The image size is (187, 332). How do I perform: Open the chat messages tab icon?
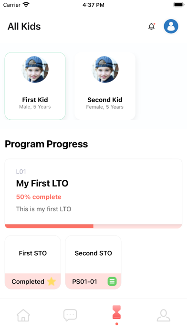[70, 315]
